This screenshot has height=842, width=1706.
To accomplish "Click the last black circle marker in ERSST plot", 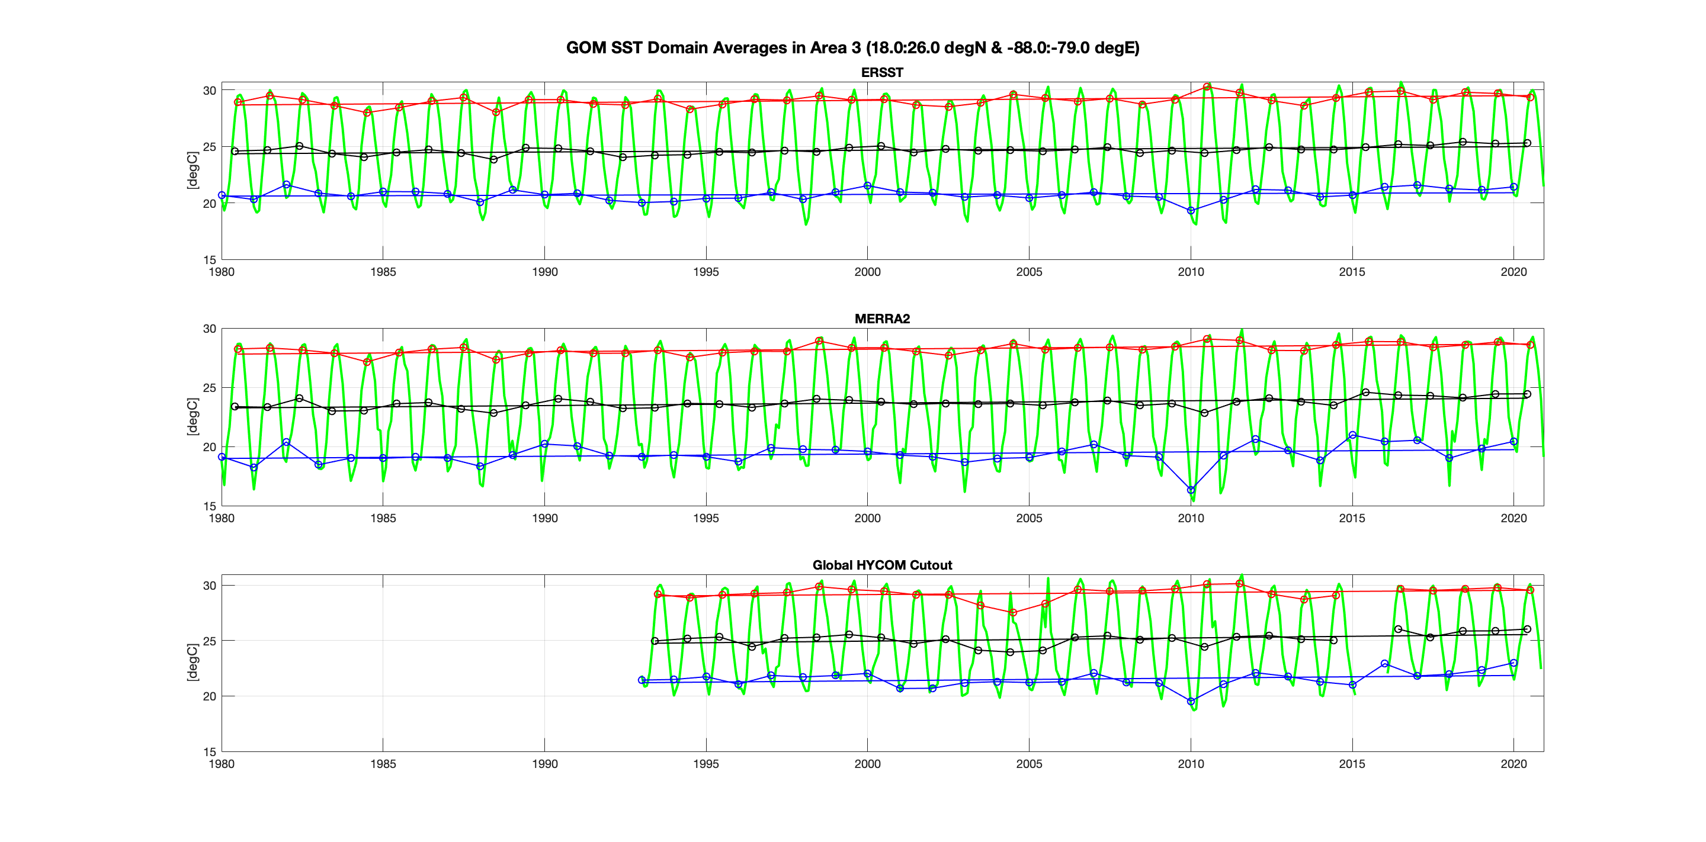I will [1527, 143].
